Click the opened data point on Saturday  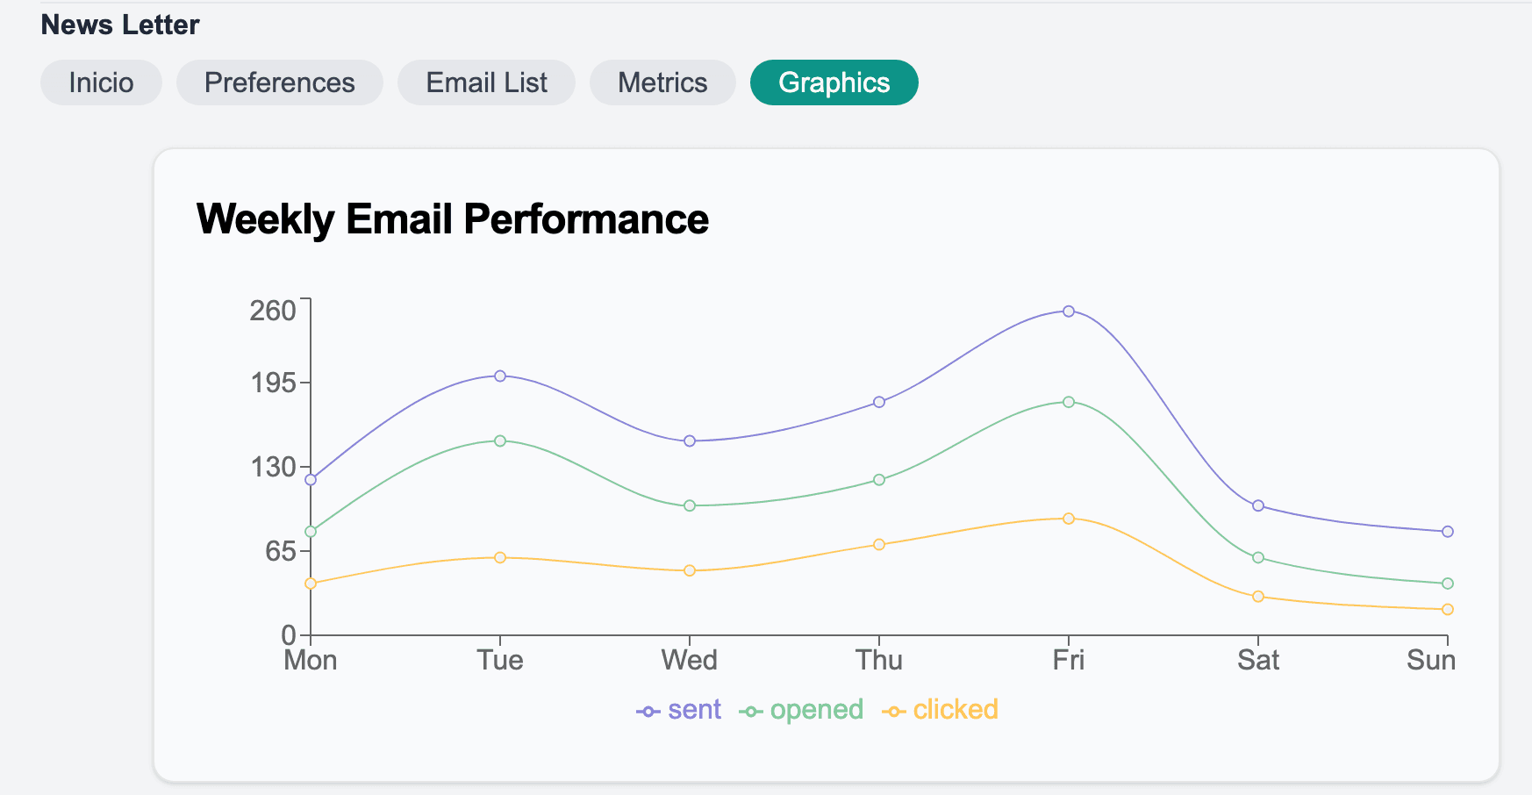[1258, 558]
